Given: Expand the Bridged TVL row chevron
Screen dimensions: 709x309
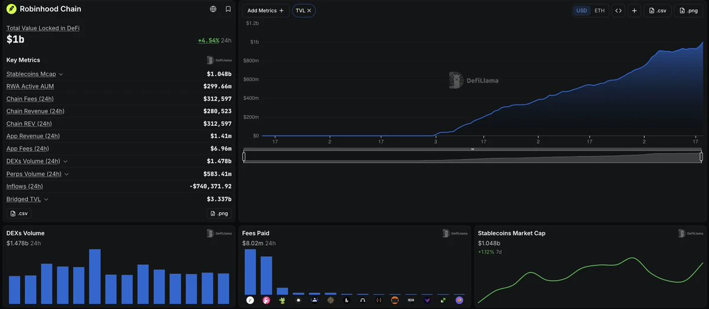Looking at the screenshot, I should point(46,200).
